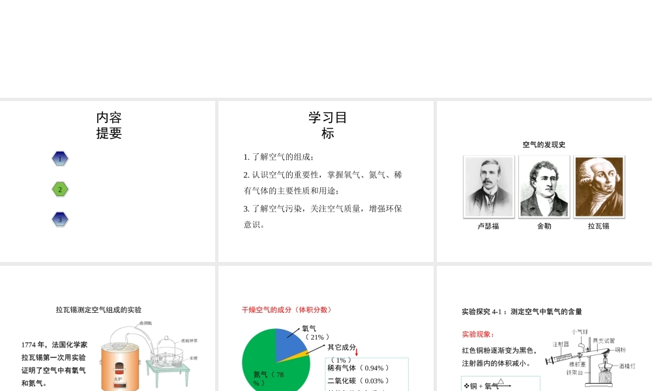Click the 氧气（21%）label
This screenshot has width=652, height=391.
click(x=316, y=332)
